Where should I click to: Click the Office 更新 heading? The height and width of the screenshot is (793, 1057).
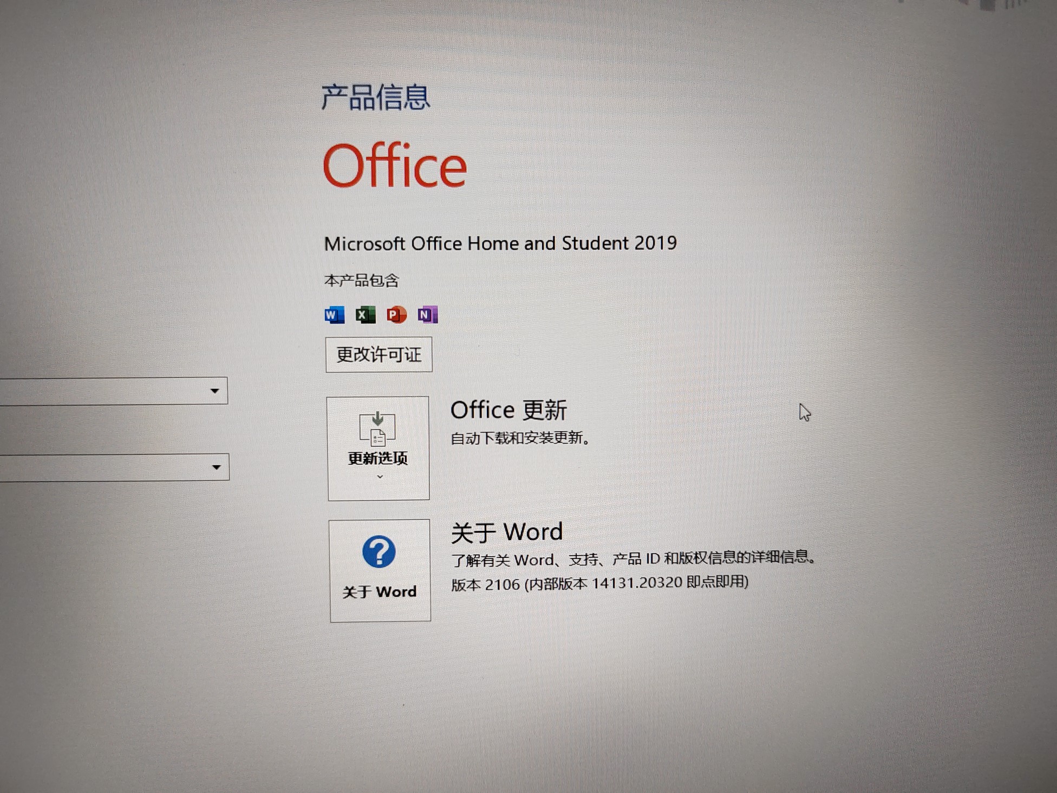coord(509,410)
